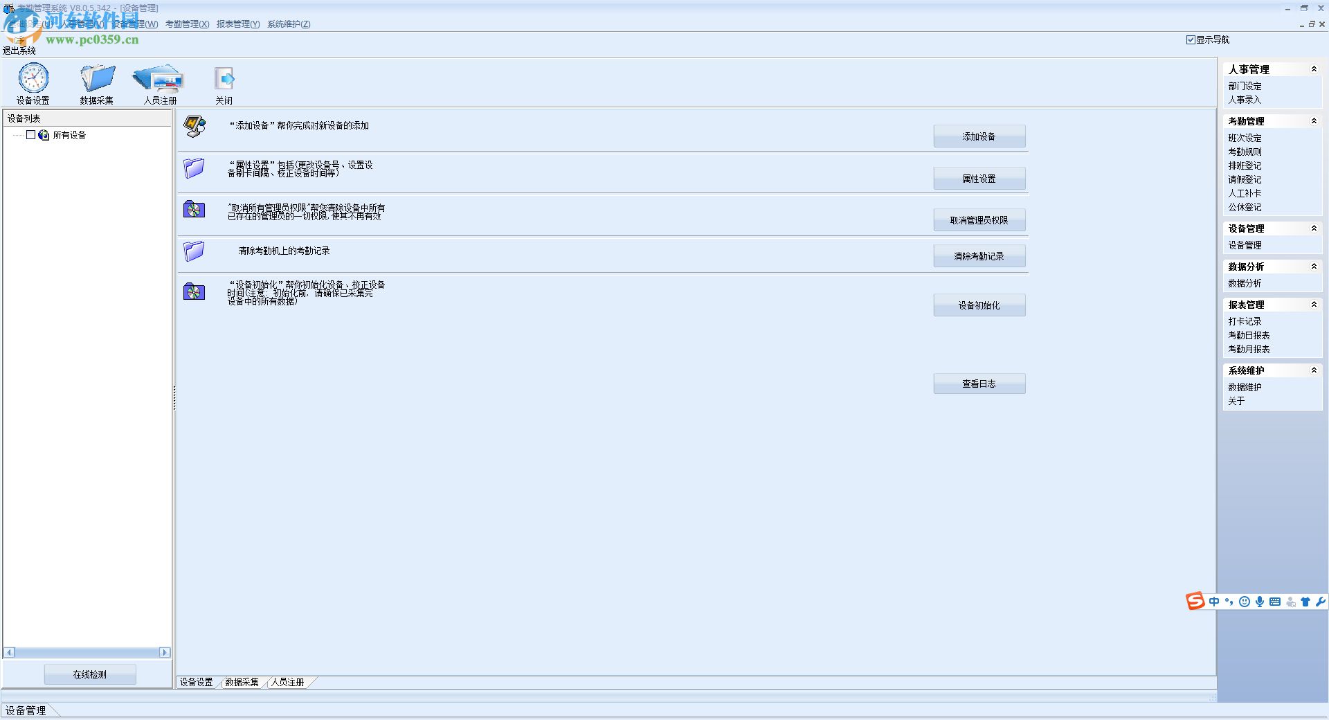Open the 系统维护(Z) menu
1329x720 pixels.
(289, 24)
